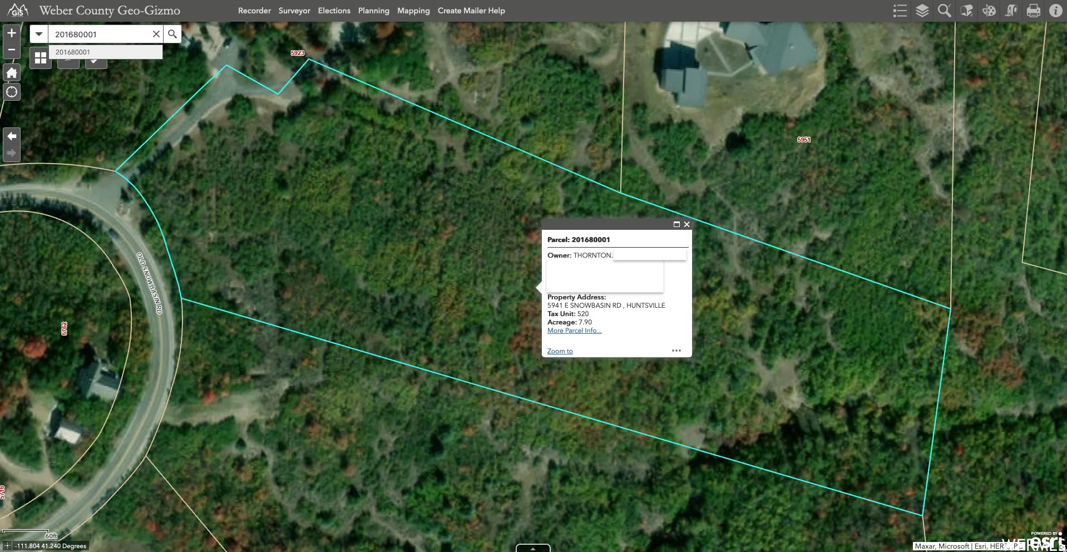Open the Legend list icon
This screenshot has width=1067, height=552.
tap(900, 11)
